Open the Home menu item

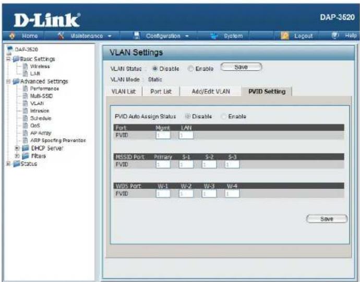click(x=30, y=36)
